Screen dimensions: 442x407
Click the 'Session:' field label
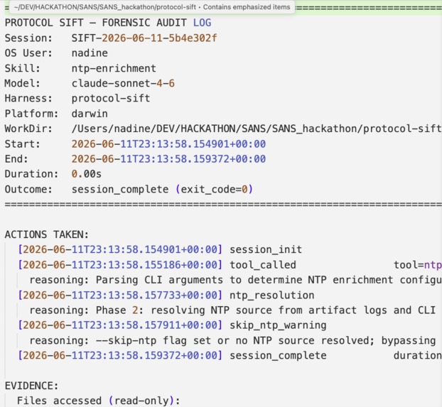pyautogui.click(x=28, y=38)
